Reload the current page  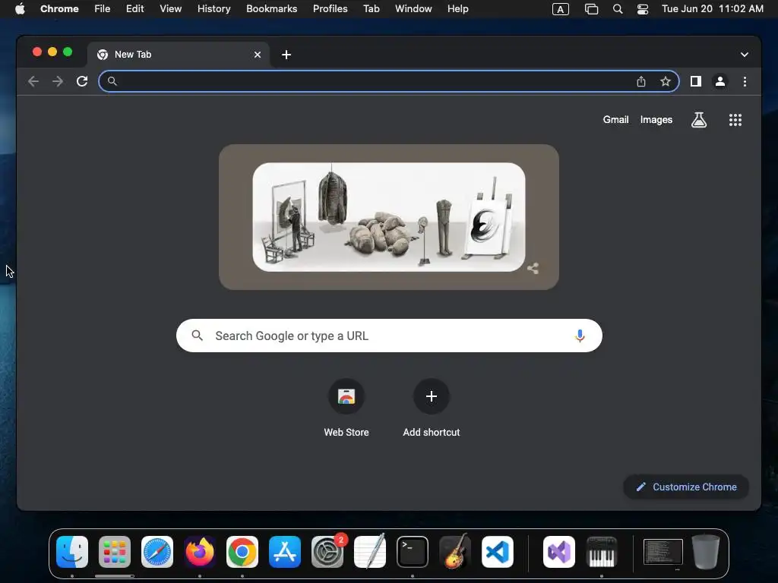[82, 81]
